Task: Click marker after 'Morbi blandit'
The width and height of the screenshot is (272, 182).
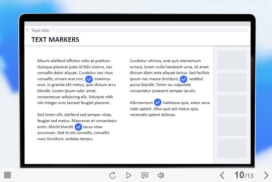Action: [x=78, y=127]
